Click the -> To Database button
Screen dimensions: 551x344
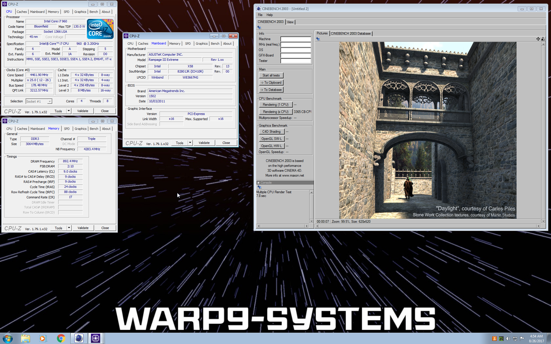[x=271, y=90]
